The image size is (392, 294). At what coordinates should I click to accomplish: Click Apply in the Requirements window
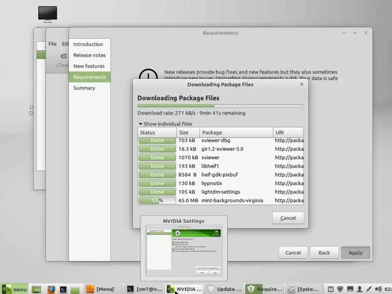(356, 253)
